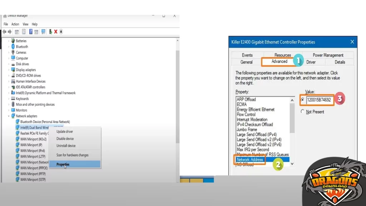The image size is (366, 206).
Task: Select Disable device in context menu
Action: tap(65, 139)
